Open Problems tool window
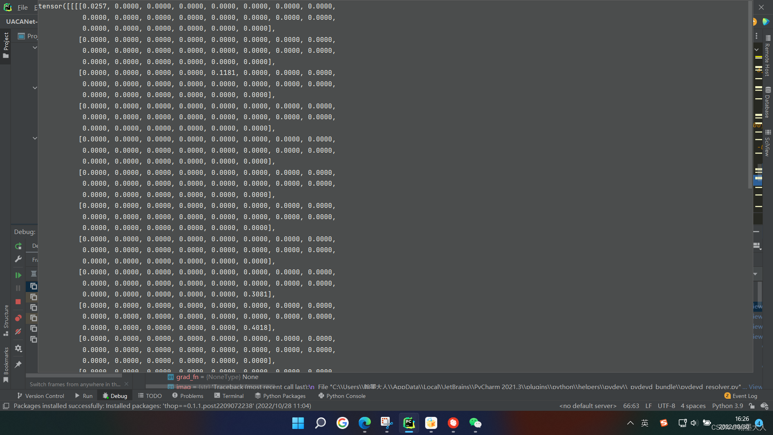Viewport: 773px width, 435px height. coord(188,396)
